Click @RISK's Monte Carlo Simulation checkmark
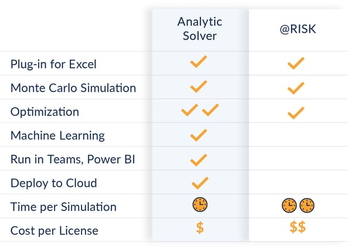 [x=296, y=88]
